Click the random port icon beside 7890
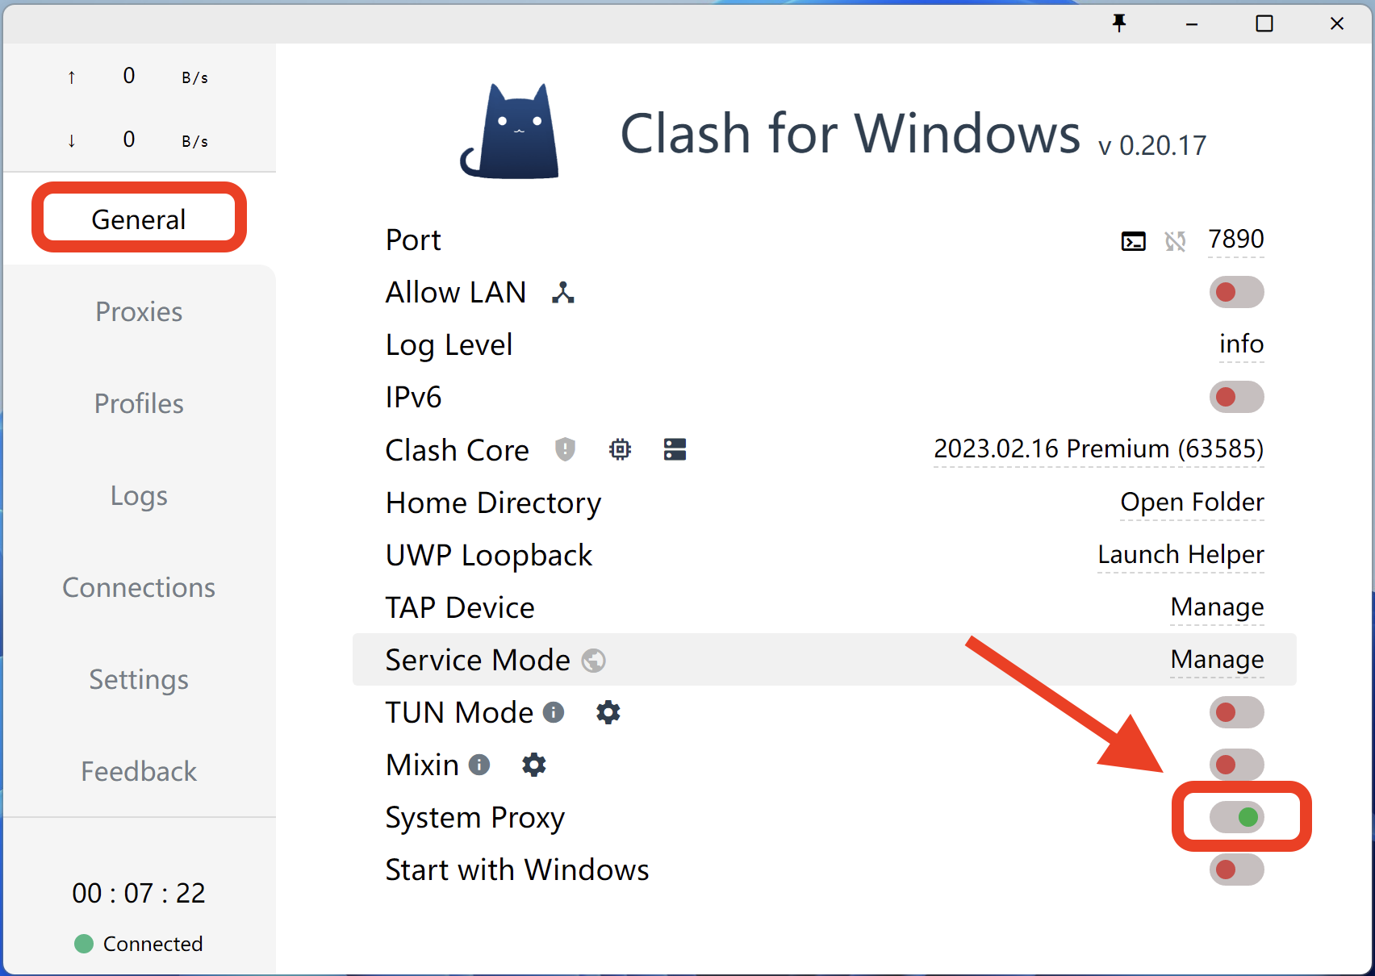Screen dimensions: 1375x976 tap(1175, 241)
